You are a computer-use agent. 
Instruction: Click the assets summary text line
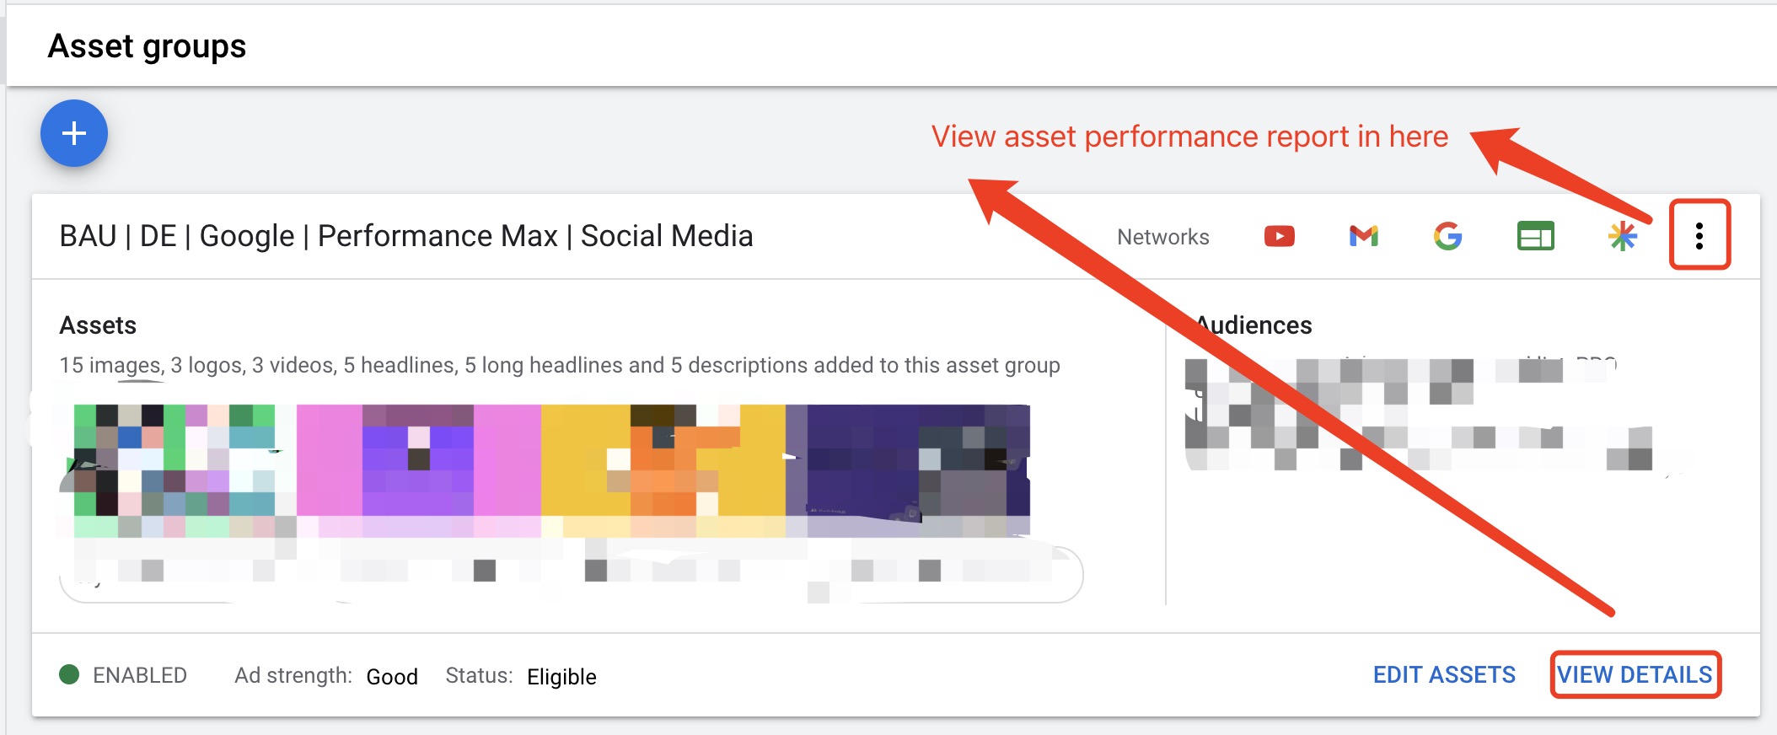click(559, 365)
